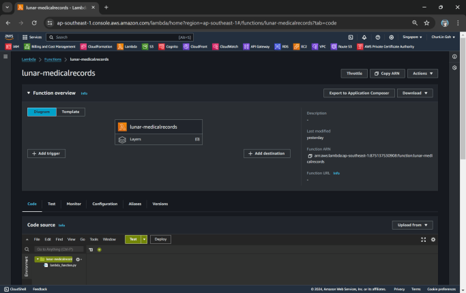
Task: Switch the overview to Diagram view
Action: pos(42,112)
